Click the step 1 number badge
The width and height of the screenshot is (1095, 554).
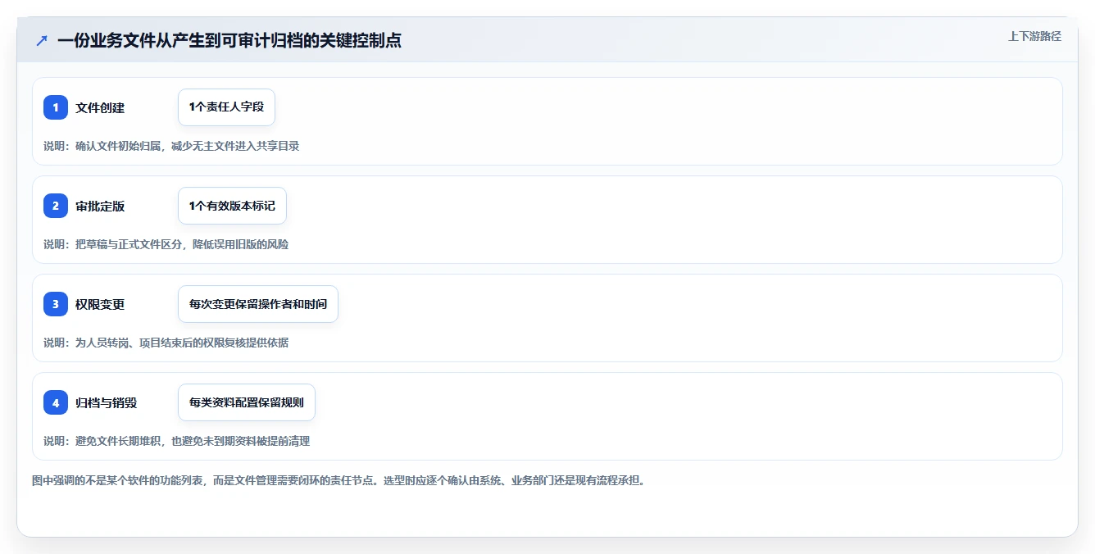click(x=56, y=107)
